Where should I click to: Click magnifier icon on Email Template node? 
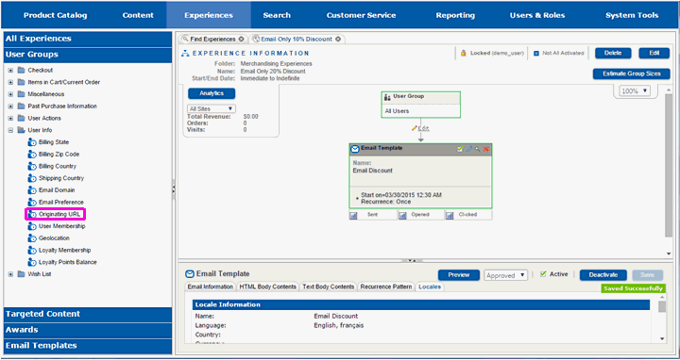tap(478, 149)
